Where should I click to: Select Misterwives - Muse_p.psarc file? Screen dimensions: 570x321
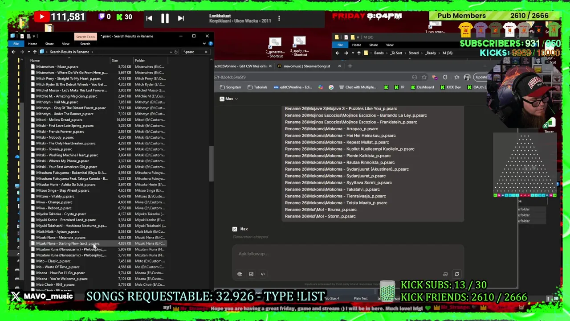click(x=57, y=66)
